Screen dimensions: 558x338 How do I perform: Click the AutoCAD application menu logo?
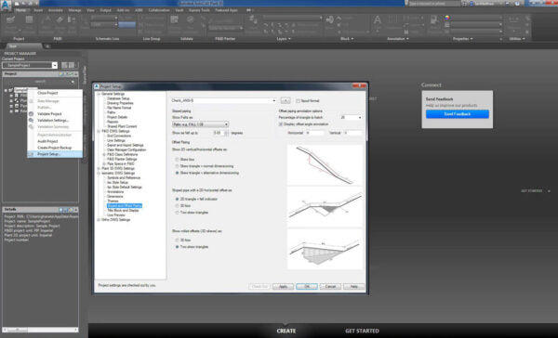(6, 6)
